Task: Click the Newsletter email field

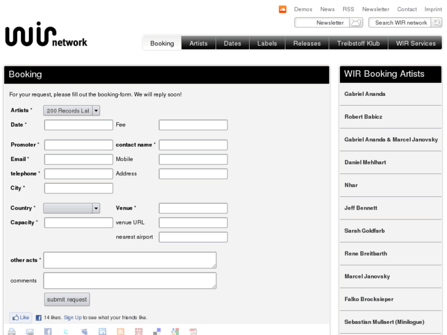Action: point(322,23)
